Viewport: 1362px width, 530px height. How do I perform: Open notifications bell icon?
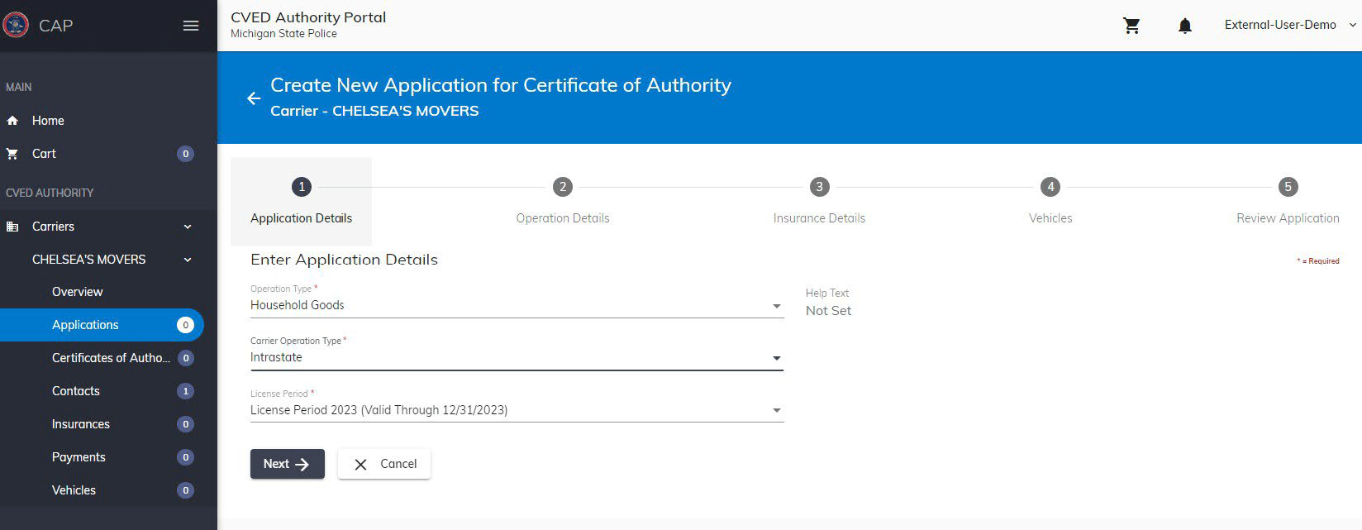1184,26
